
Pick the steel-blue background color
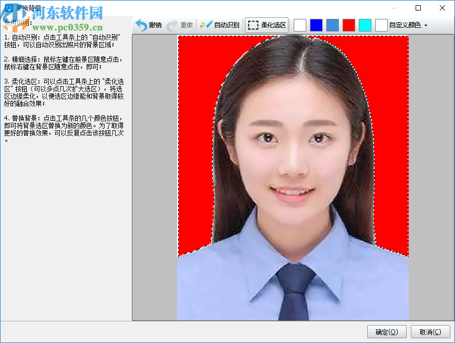333,24
